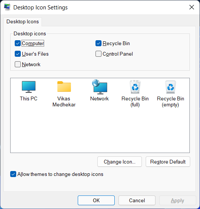Viewport: 200px width, 209px height.
Task: Uncheck the User's Files checkbox
Action: tap(18, 54)
